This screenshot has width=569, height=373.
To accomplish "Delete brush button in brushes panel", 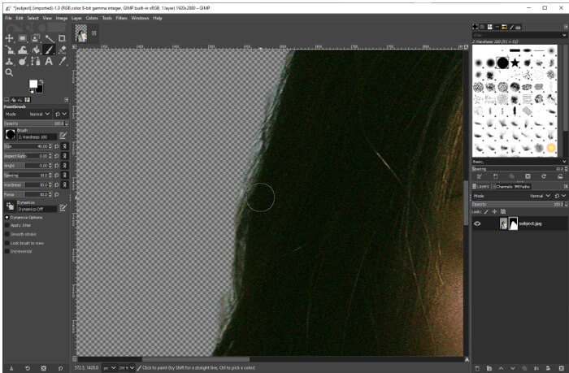I will click(528, 176).
